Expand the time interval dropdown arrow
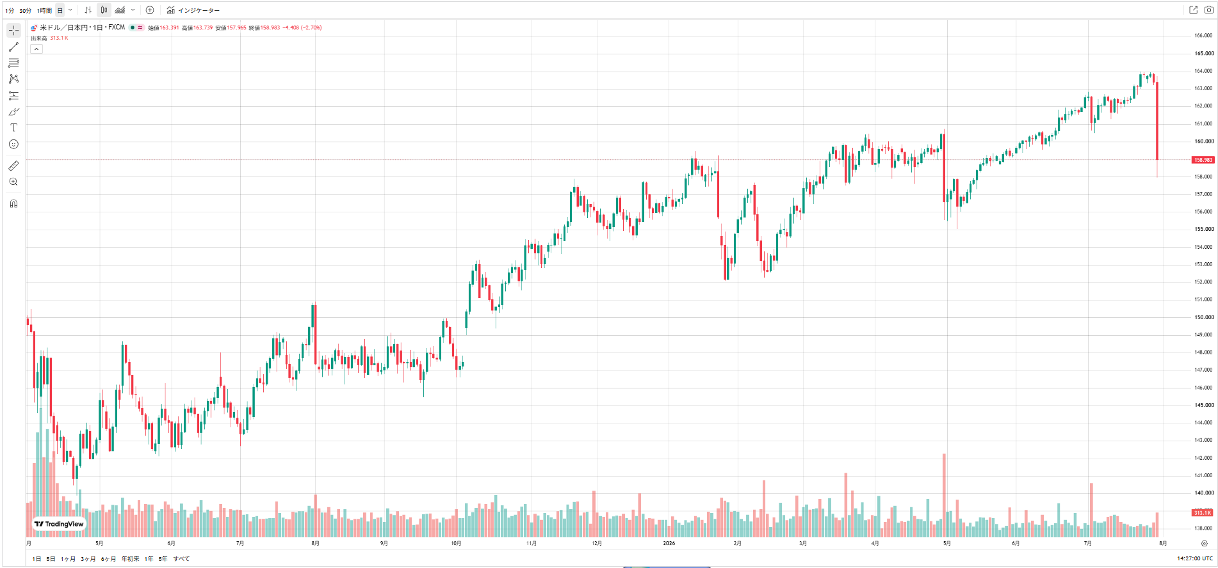Image resolution: width=1218 pixels, height=568 pixels. [x=70, y=10]
